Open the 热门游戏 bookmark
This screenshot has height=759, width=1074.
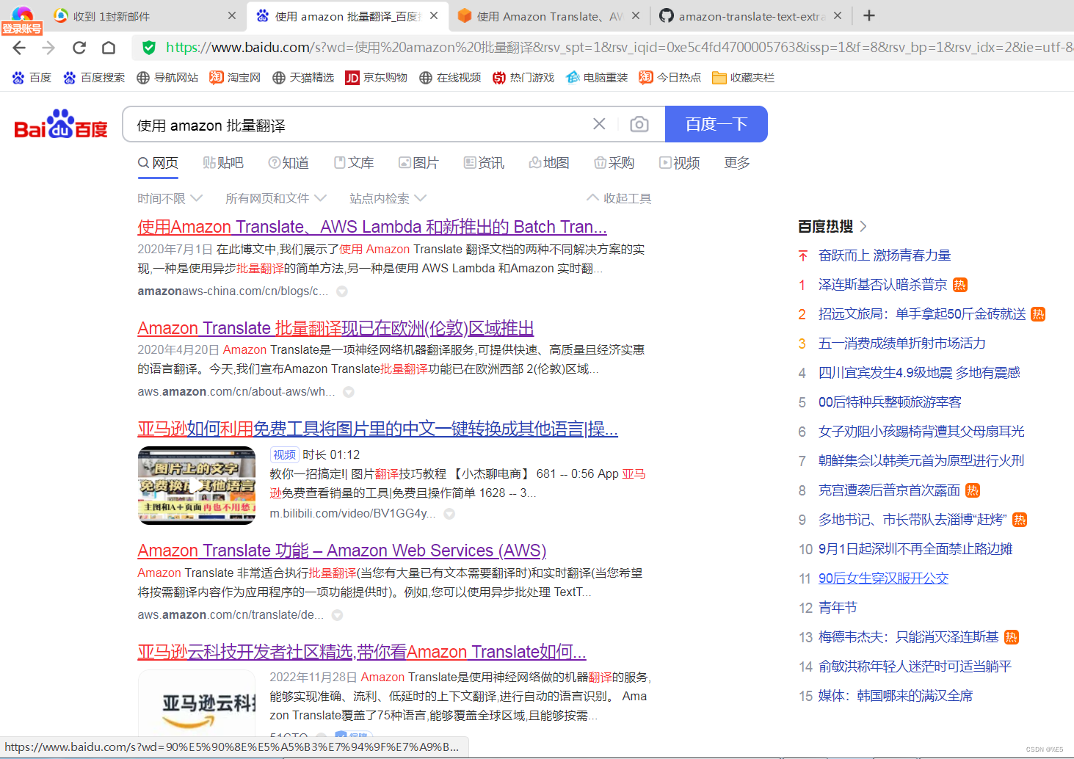[523, 77]
